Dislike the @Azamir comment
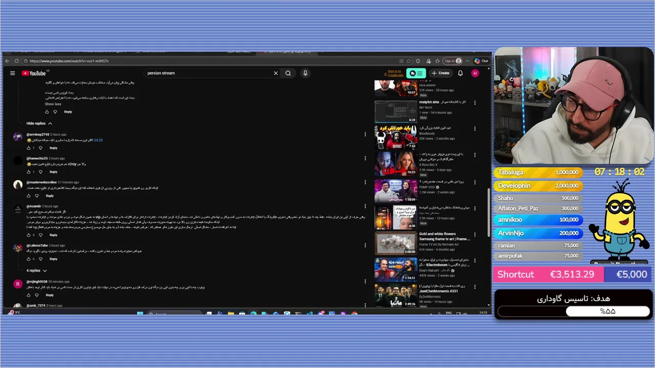Viewport: 655px width, 368px height. 40,235
